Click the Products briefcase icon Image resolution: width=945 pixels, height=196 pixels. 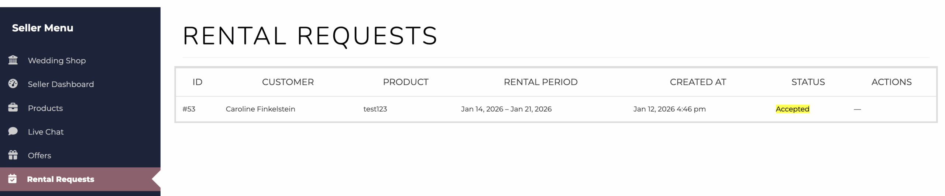click(x=13, y=108)
